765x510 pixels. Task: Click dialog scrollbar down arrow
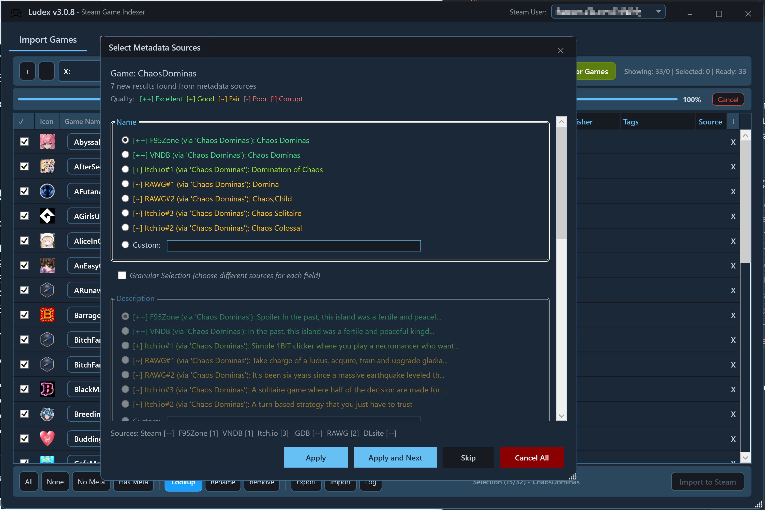point(561,416)
